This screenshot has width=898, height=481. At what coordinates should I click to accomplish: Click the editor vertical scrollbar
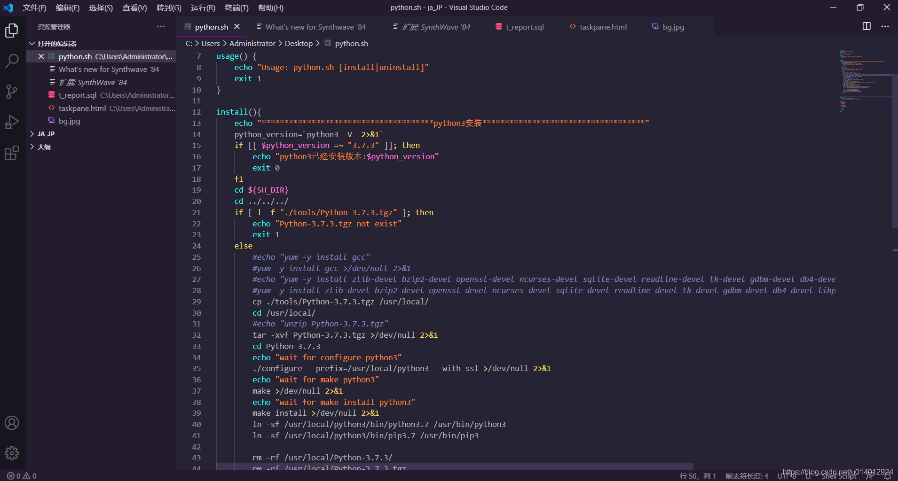(895, 150)
